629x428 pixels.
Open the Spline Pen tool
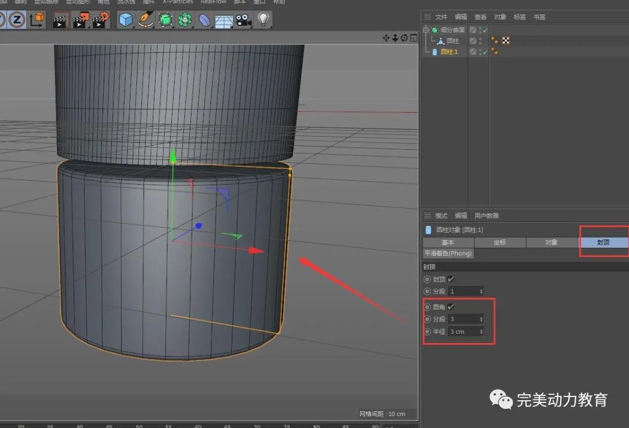[146, 20]
